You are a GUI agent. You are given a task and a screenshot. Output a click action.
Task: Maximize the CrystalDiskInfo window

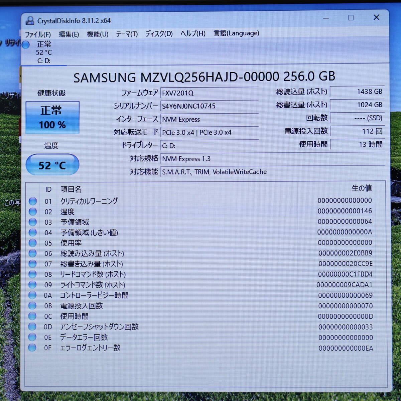351,18
